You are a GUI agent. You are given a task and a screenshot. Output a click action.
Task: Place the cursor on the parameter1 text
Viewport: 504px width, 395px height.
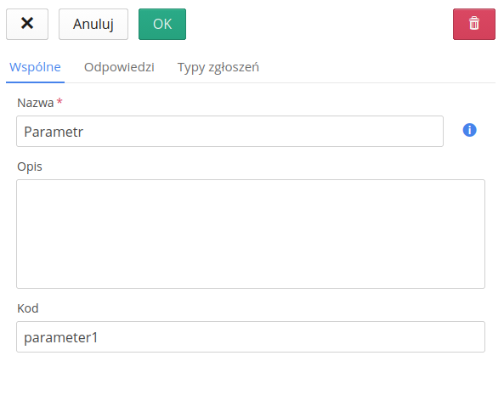(x=60, y=338)
